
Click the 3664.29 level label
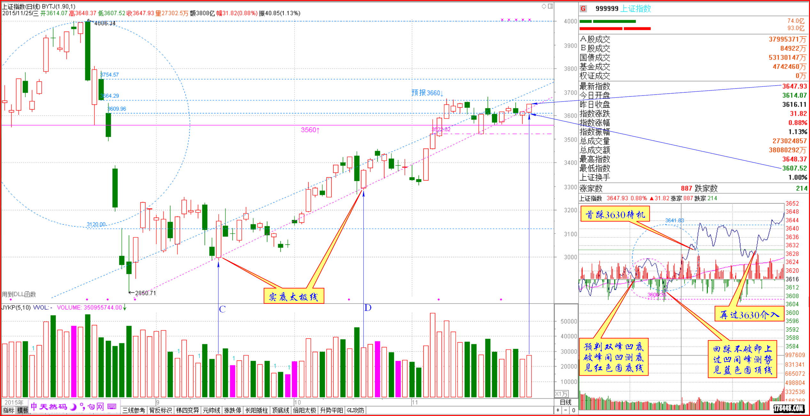[x=109, y=96]
